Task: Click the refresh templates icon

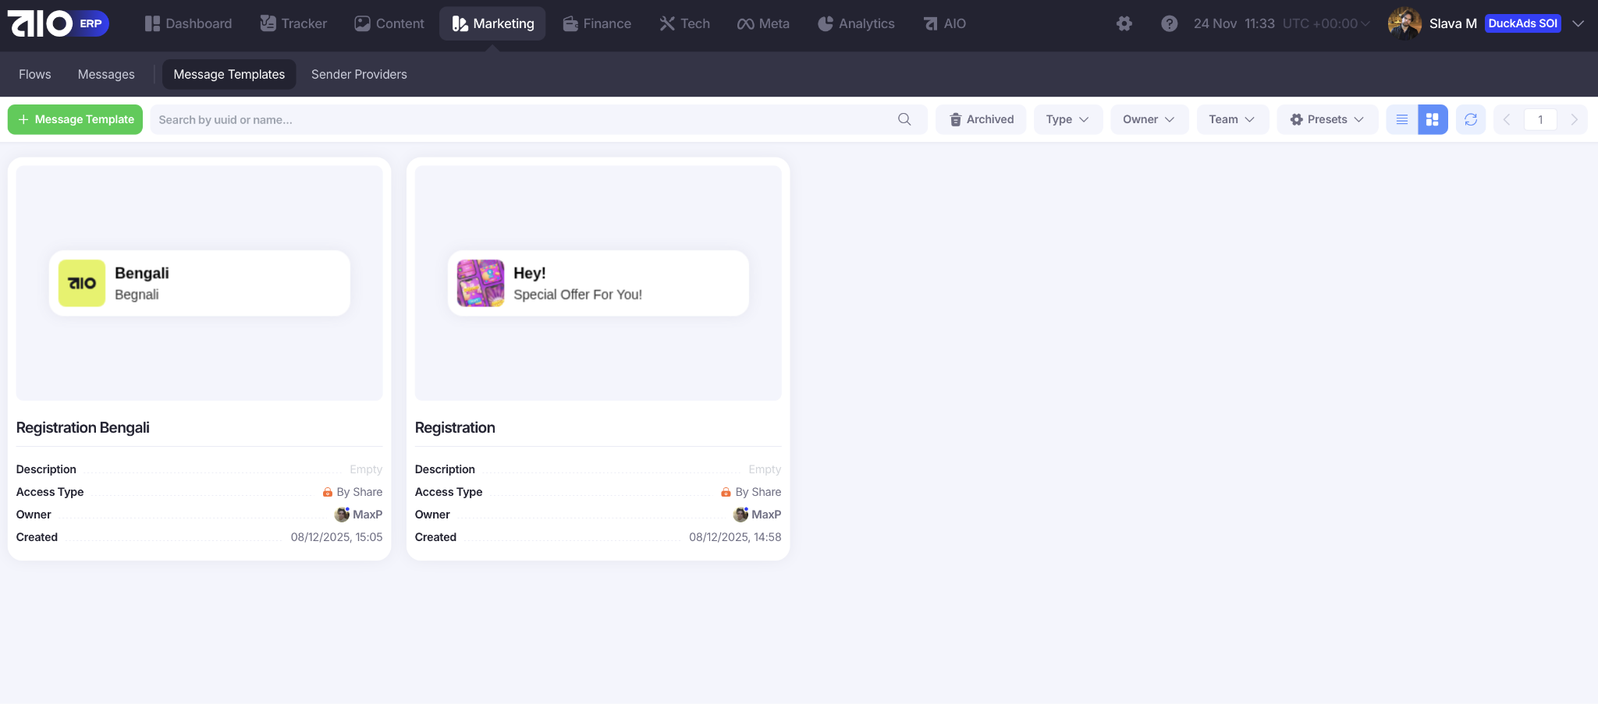Action: coord(1470,119)
